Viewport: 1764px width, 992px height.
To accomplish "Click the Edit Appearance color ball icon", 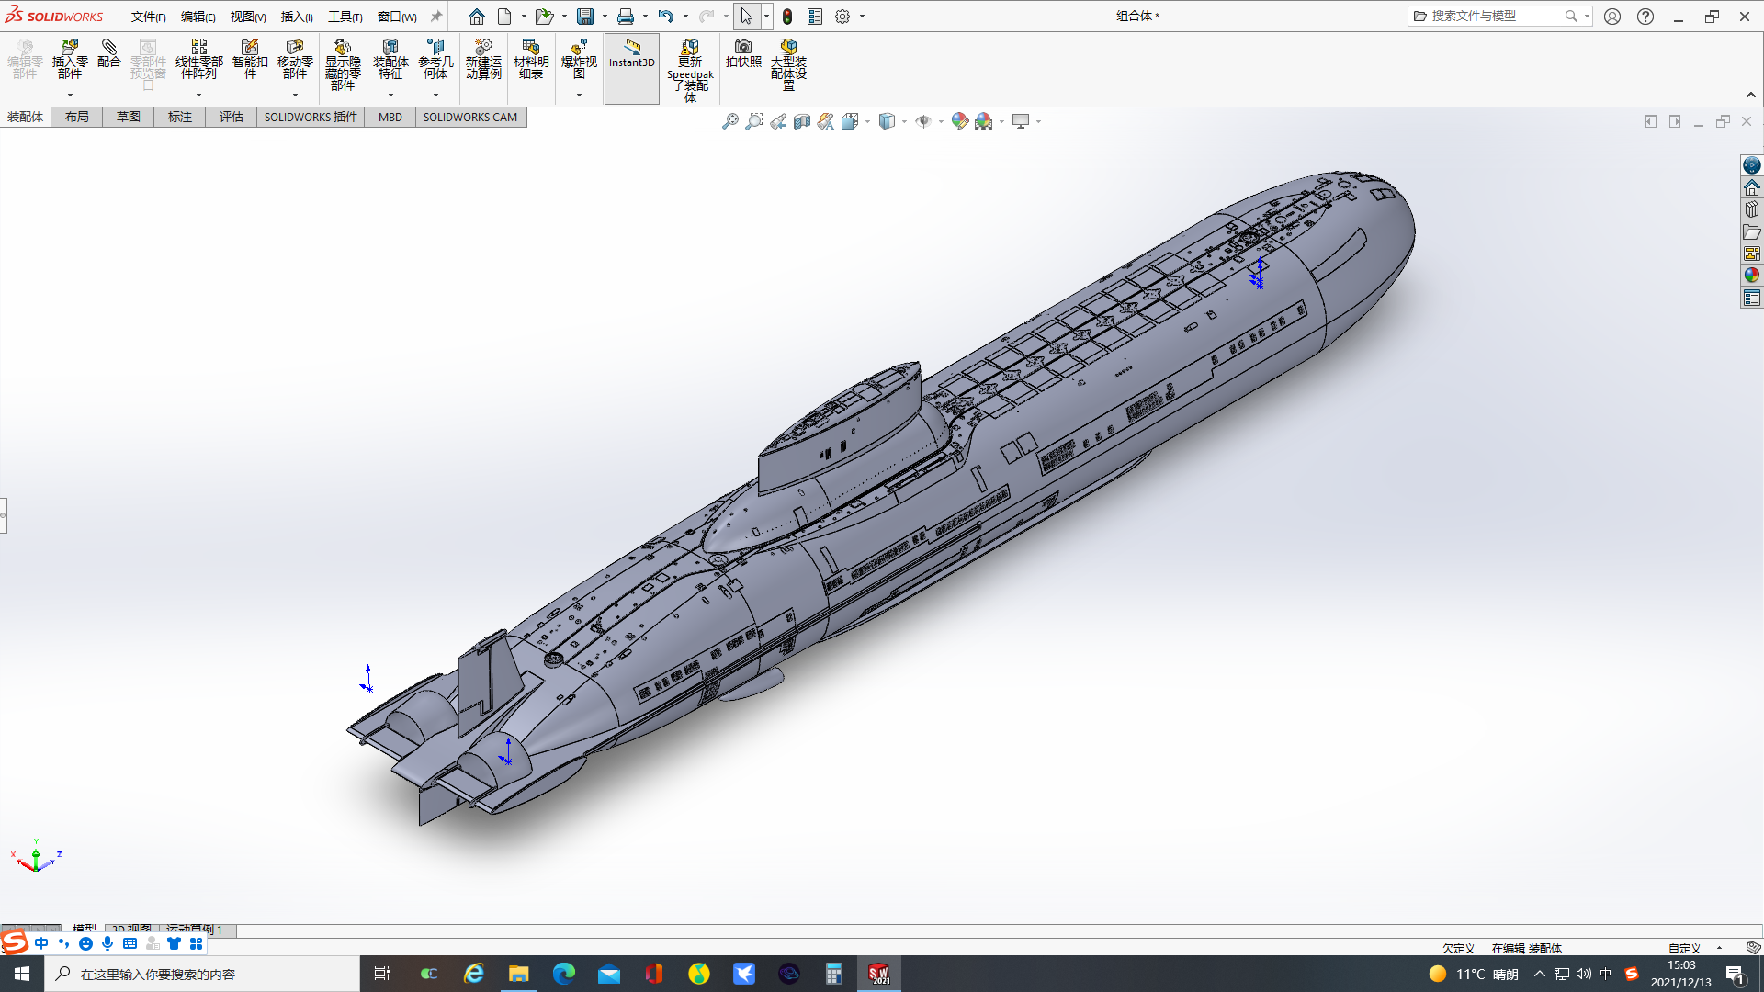I will coord(959,121).
